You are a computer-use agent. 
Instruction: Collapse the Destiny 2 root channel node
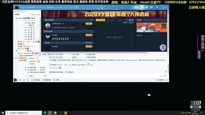[15, 18]
